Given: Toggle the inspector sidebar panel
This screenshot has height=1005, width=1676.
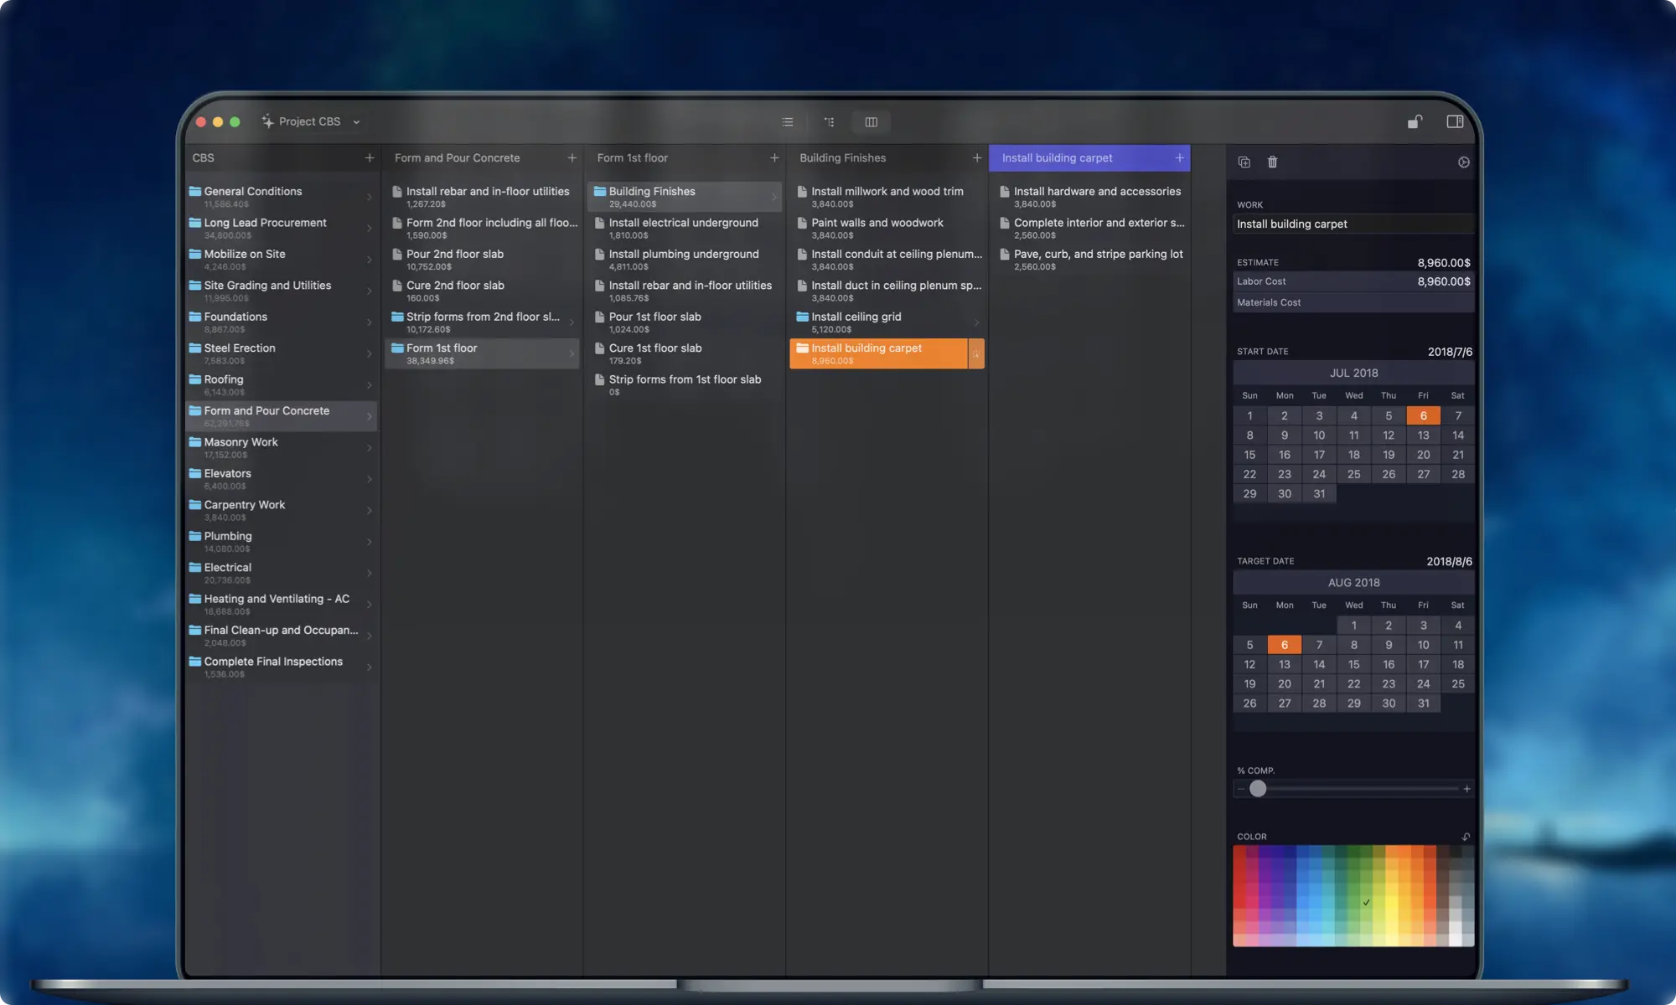Looking at the screenshot, I should pos(1455,122).
